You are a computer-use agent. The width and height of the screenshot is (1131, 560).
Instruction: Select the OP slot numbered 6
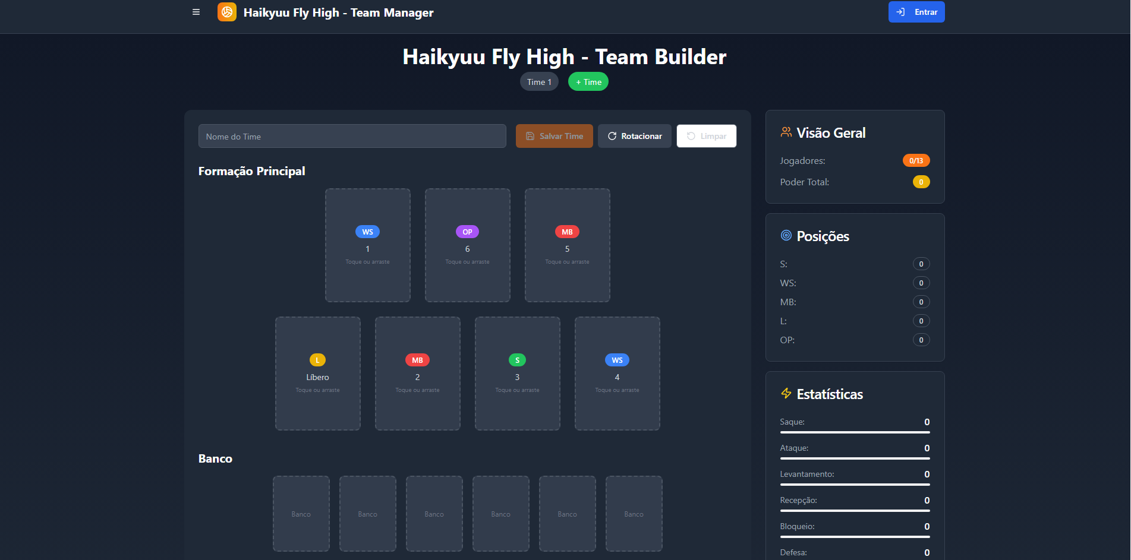tap(468, 245)
